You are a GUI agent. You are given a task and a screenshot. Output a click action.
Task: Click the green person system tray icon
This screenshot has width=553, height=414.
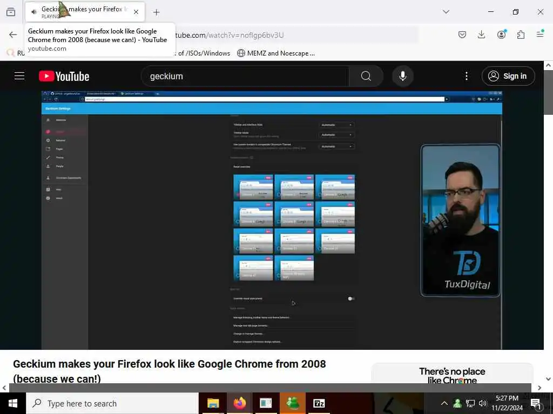[457, 403]
